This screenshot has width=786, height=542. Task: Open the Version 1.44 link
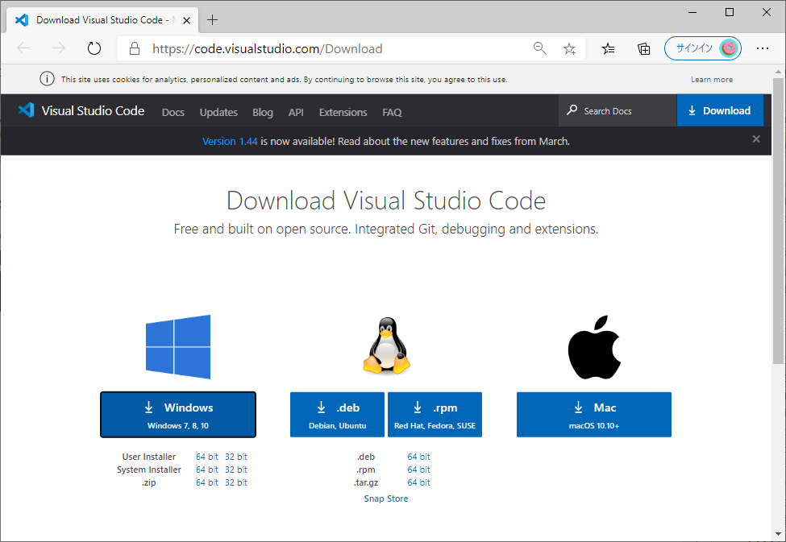coord(230,141)
